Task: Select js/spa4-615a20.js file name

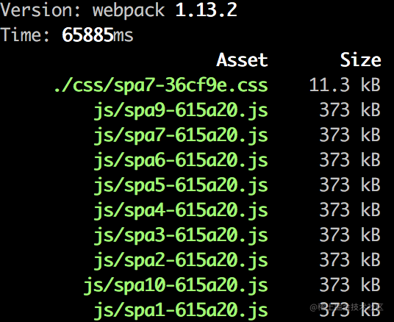Action: tap(181, 210)
